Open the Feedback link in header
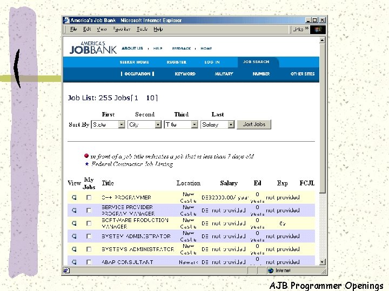Viewport: 389px width, 291px height. point(182,48)
